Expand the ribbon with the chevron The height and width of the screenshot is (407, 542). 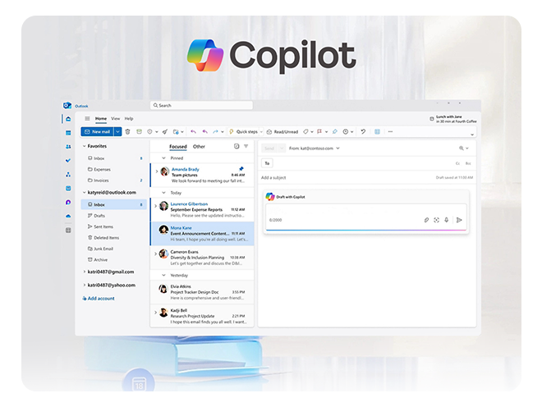pyautogui.click(x=472, y=135)
